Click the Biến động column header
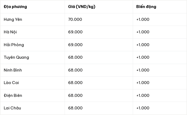The image size is (187, 115). [146, 7]
